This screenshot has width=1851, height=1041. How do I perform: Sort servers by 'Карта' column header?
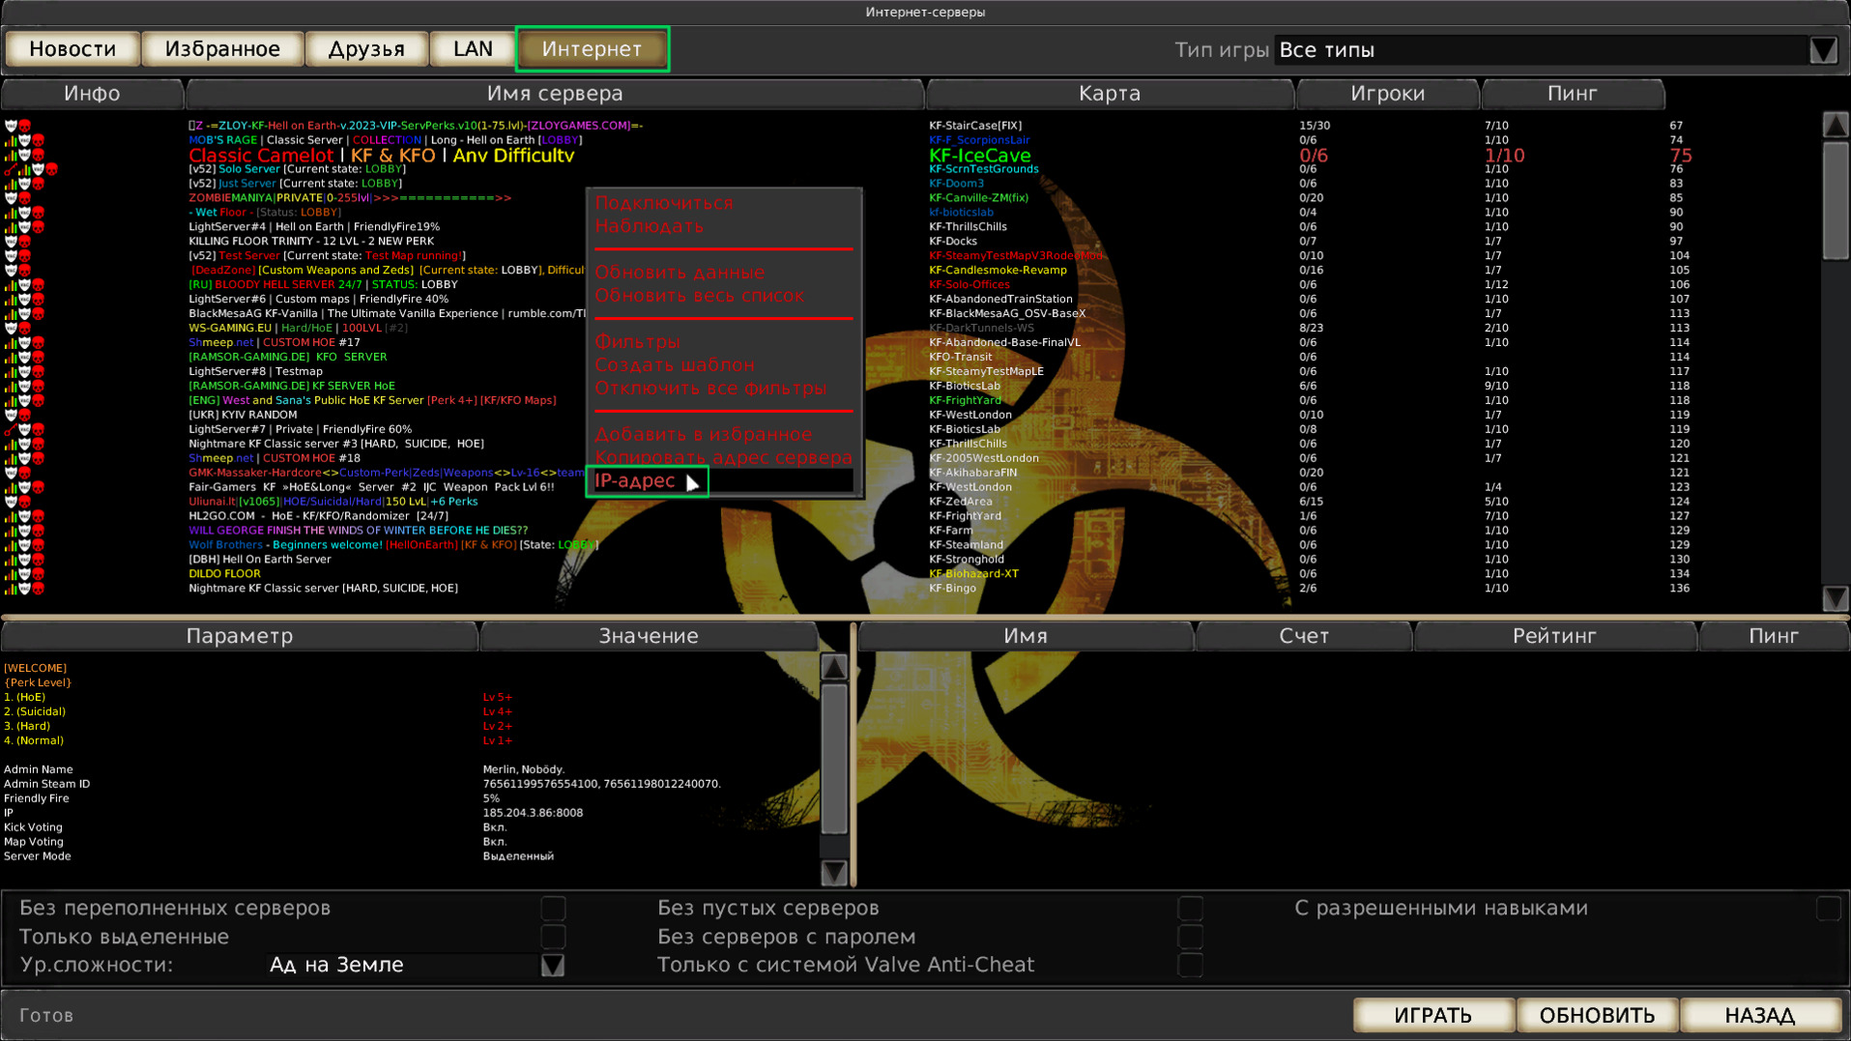coord(1110,94)
